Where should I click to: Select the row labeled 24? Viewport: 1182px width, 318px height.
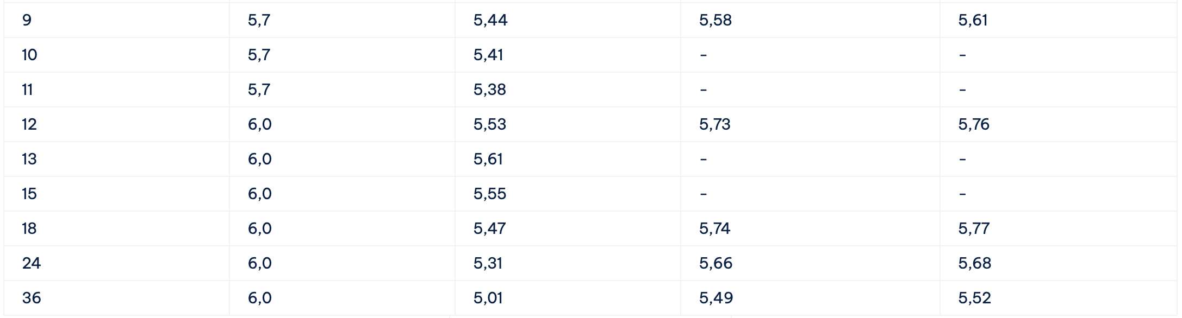click(x=590, y=263)
